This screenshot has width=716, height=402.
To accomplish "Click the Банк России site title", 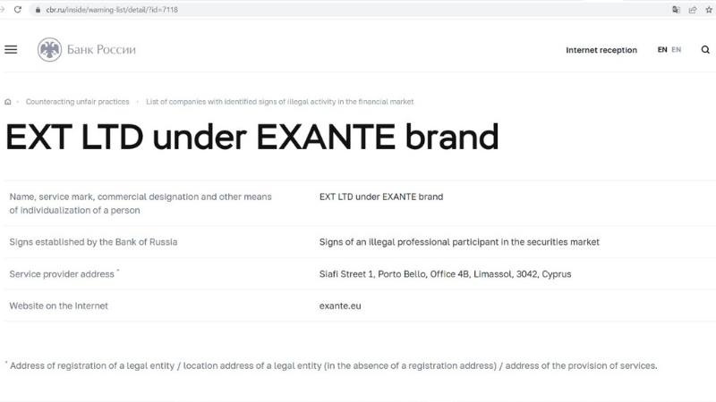I will point(101,50).
